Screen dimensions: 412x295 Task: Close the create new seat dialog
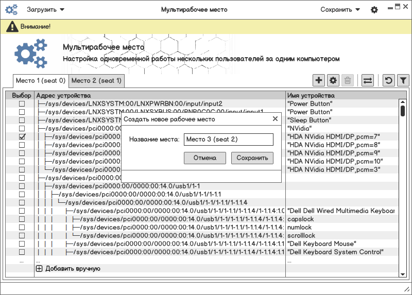pyautogui.click(x=274, y=119)
